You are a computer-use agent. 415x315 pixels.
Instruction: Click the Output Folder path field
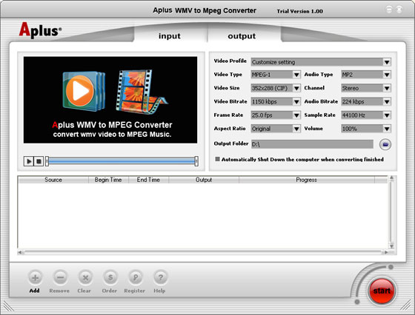(x=312, y=144)
